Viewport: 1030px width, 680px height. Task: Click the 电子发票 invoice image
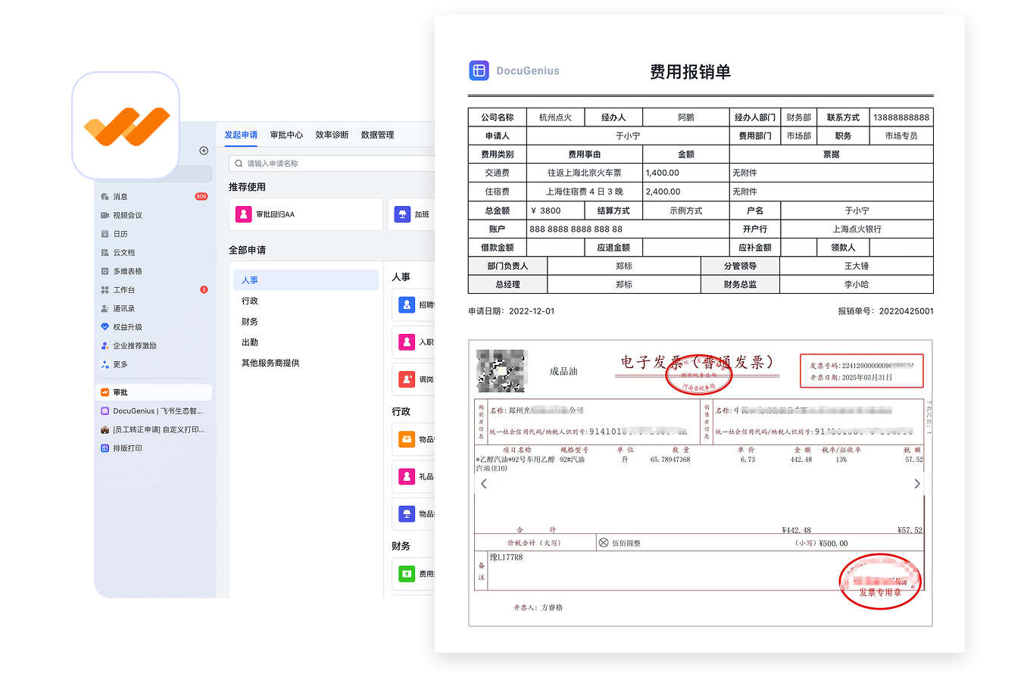[701, 483]
